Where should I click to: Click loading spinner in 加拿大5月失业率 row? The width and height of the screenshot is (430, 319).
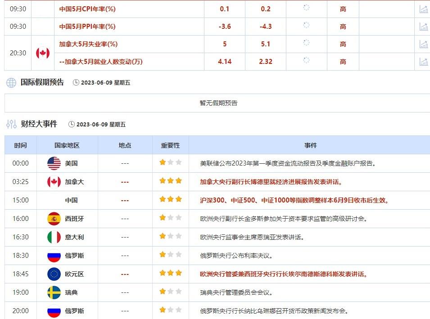[x=306, y=43]
